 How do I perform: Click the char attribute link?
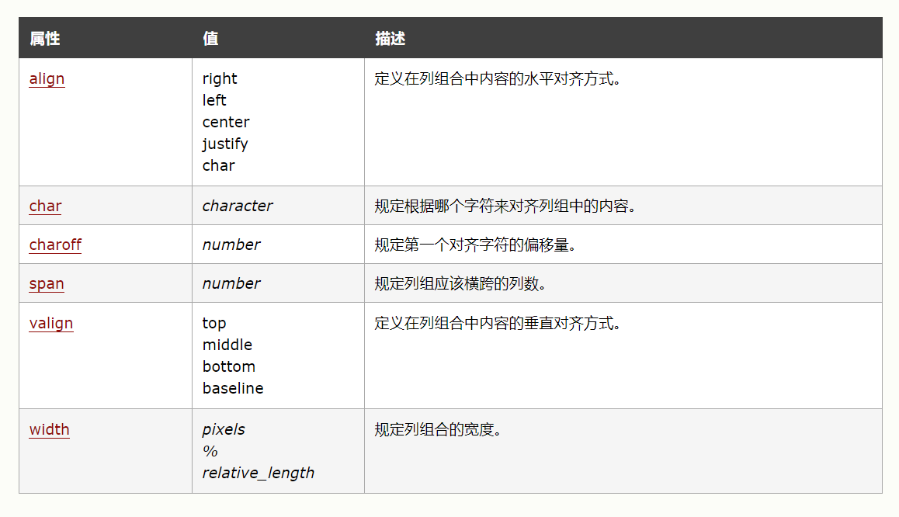tap(45, 206)
